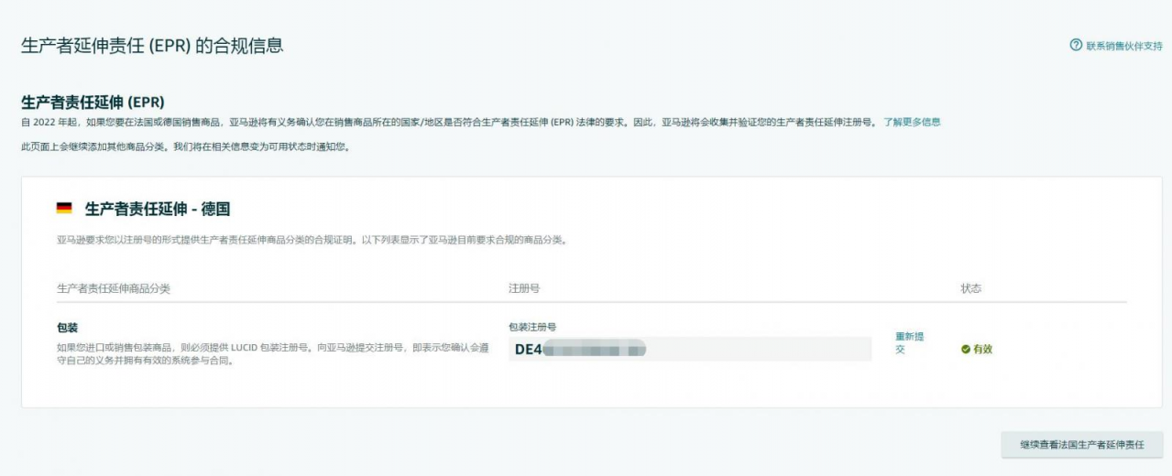Click the 注册号 column header

[x=523, y=288]
